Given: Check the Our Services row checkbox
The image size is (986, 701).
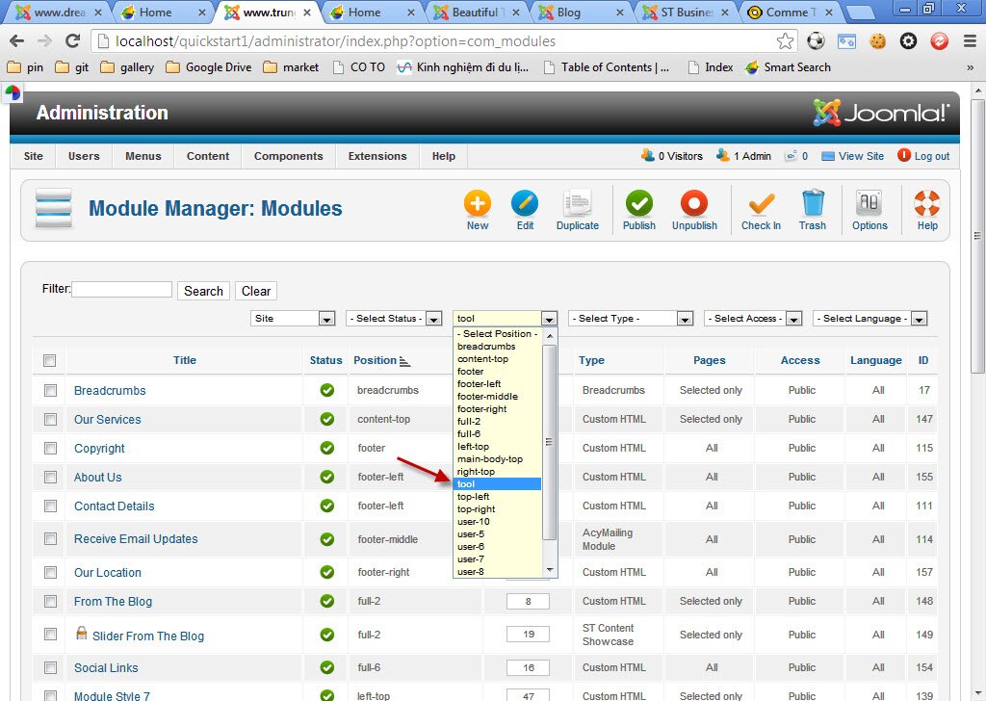Looking at the screenshot, I should click(x=50, y=419).
